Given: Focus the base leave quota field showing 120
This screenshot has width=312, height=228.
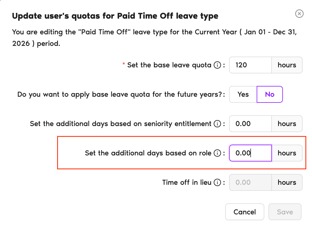Looking at the screenshot, I should (250, 65).
